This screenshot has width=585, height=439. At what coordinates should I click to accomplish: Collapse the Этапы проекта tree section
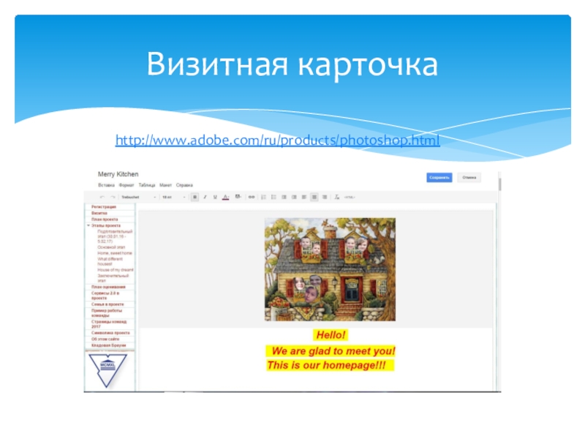pyautogui.click(x=88, y=225)
